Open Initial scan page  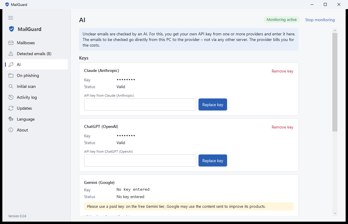point(36,86)
